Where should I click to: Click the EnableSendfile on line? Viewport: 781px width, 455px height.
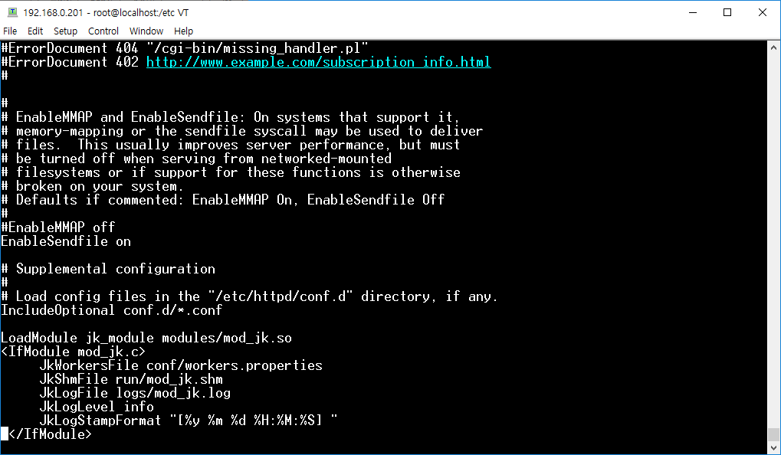(x=66, y=241)
